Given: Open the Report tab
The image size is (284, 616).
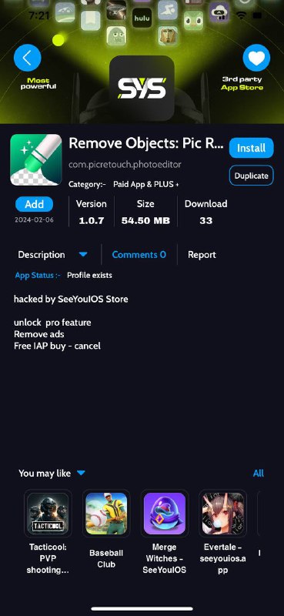Looking at the screenshot, I should click(202, 255).
